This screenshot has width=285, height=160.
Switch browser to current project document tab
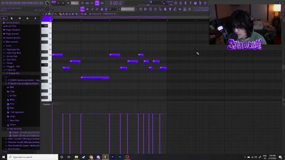(12, 18)
